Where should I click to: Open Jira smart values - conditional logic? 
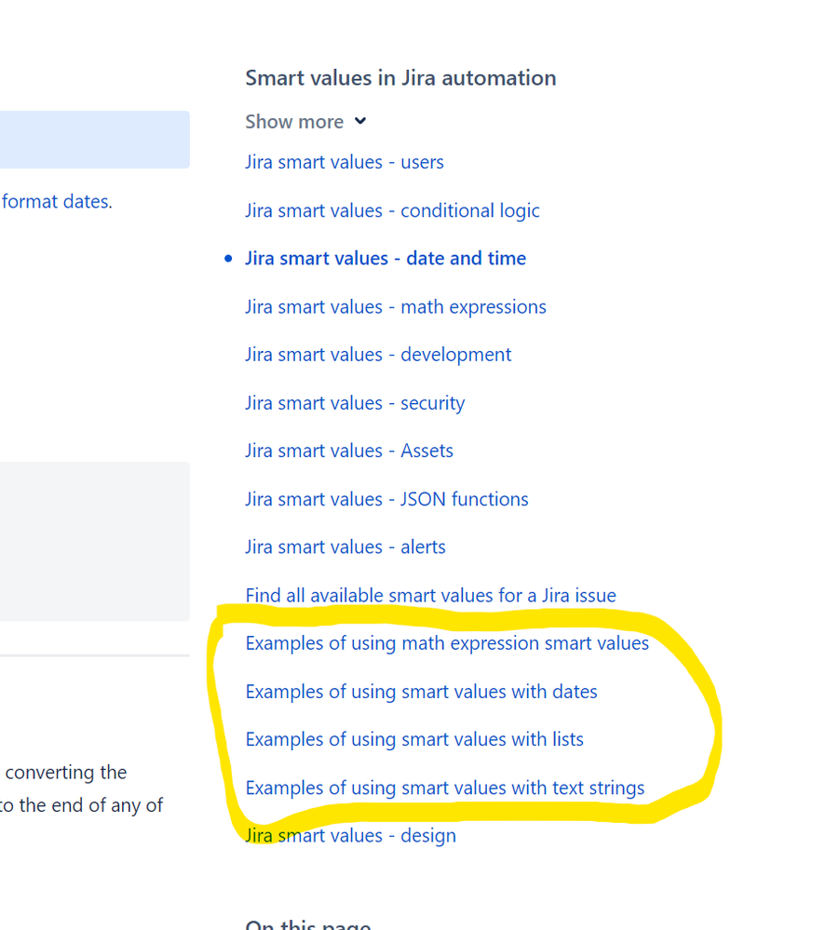(x=392, y=210)
